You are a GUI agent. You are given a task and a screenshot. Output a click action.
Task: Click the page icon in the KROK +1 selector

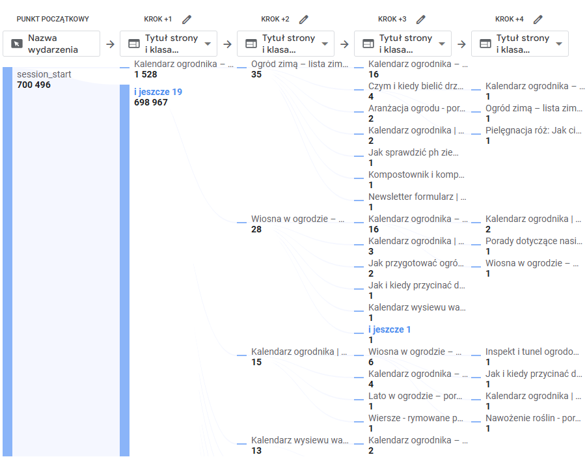134,44
